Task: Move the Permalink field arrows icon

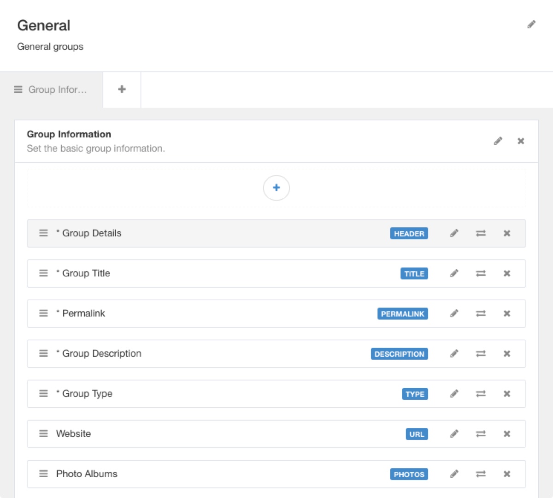Action: click(481, 314)
